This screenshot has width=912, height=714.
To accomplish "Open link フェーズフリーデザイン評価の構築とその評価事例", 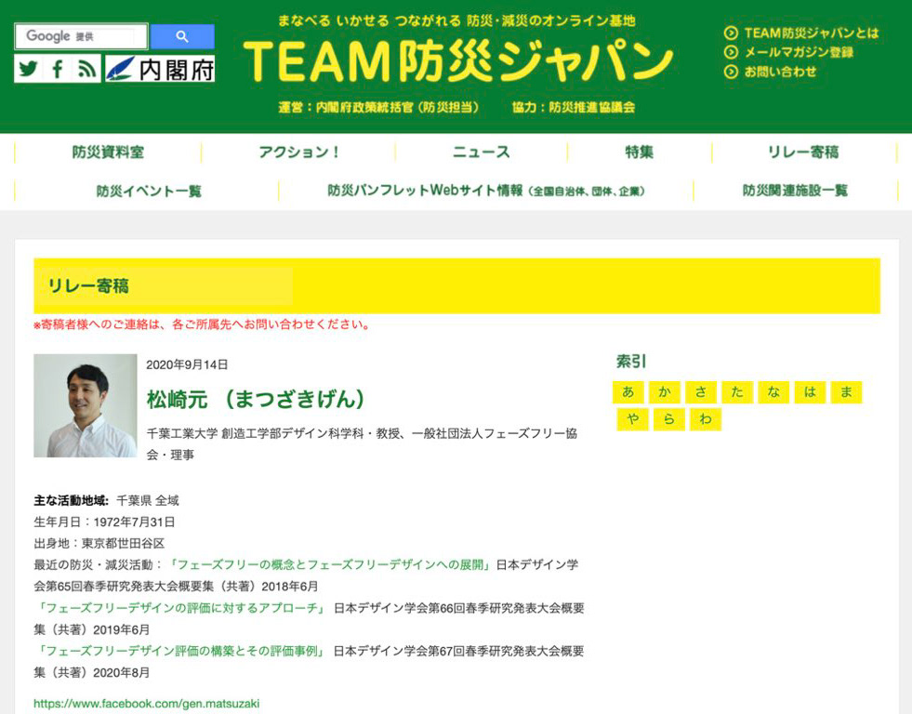I will [181, 651].
